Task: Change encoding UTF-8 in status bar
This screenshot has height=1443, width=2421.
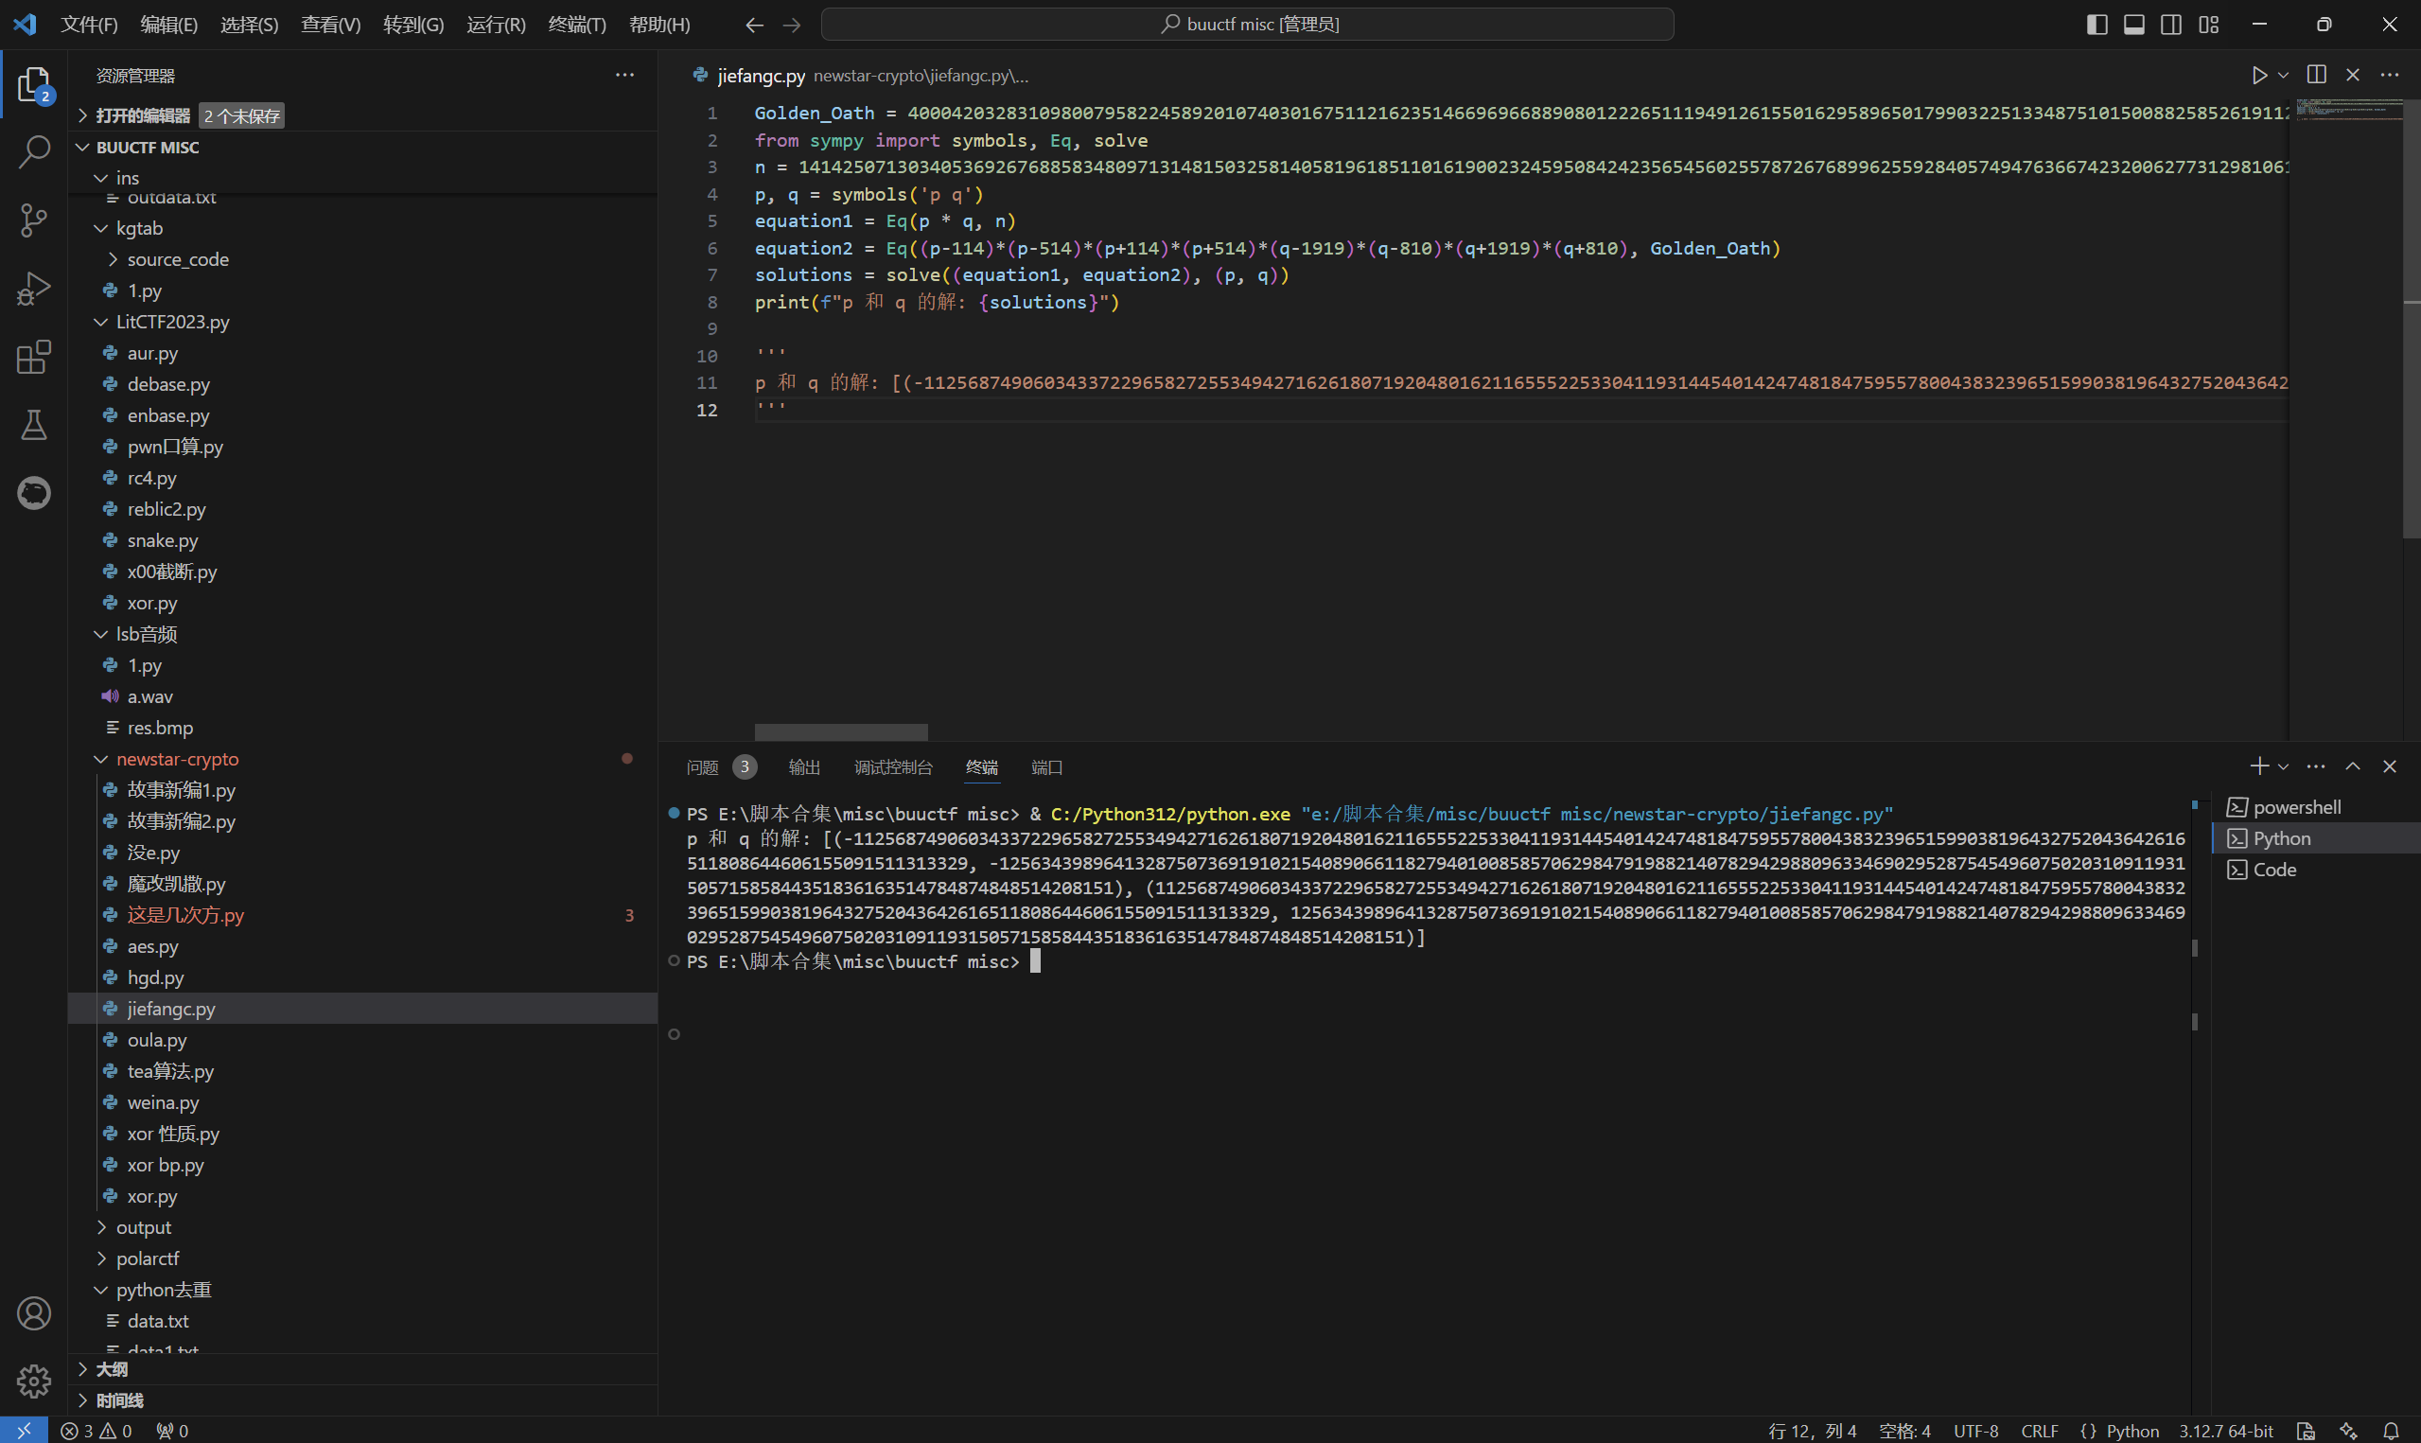Action: tap(1975, 1431)
